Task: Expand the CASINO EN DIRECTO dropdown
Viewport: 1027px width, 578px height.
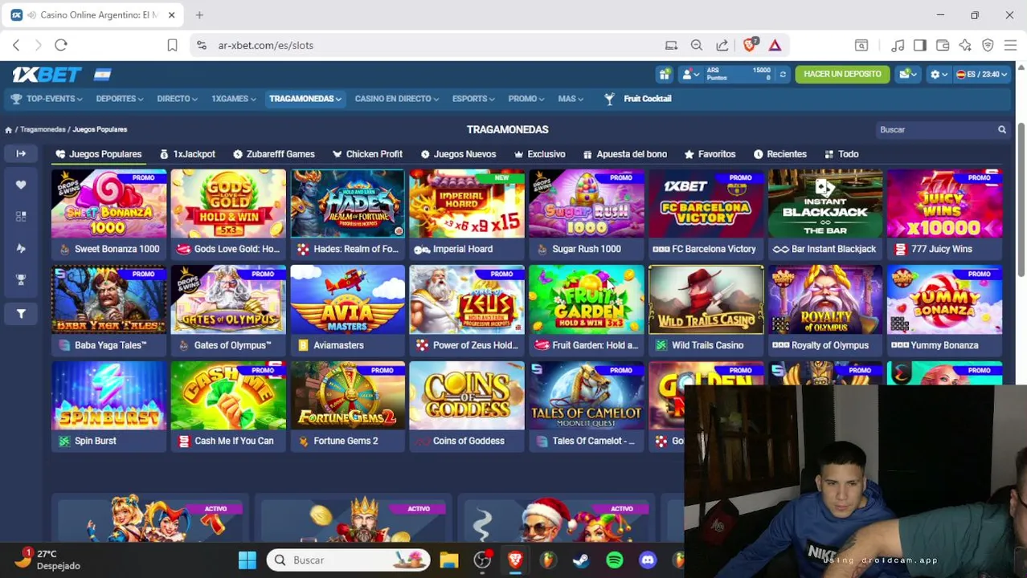Action: coord(396,99)
